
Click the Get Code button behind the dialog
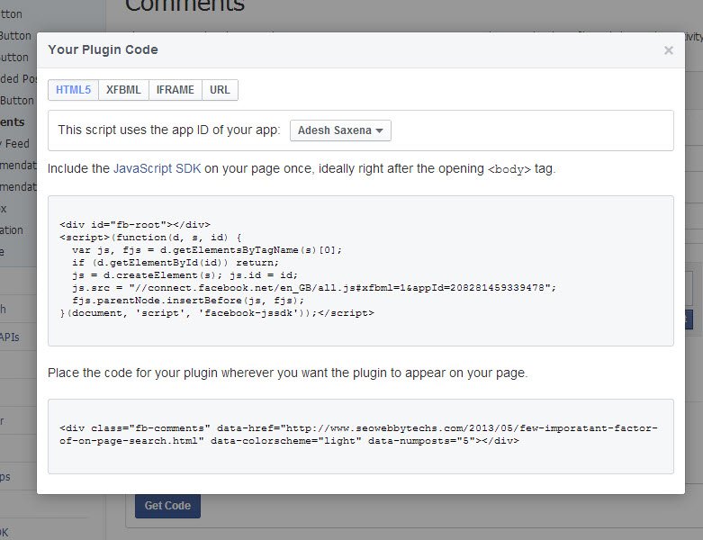(167, 506)
